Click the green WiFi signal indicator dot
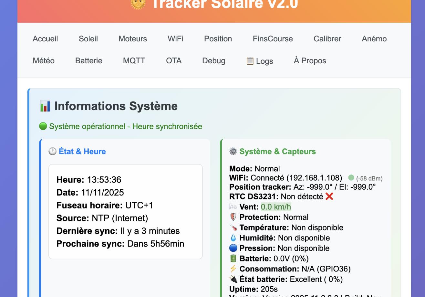 click(x=351, y=178)
